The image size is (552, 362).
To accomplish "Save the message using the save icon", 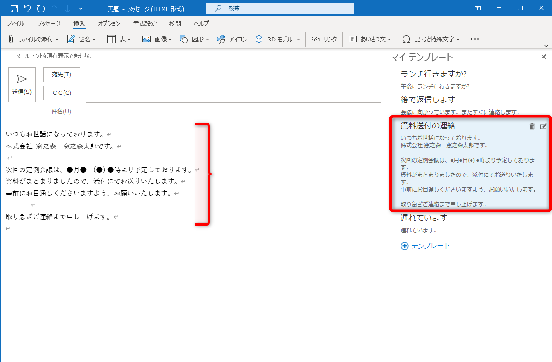I will [14, 7].
